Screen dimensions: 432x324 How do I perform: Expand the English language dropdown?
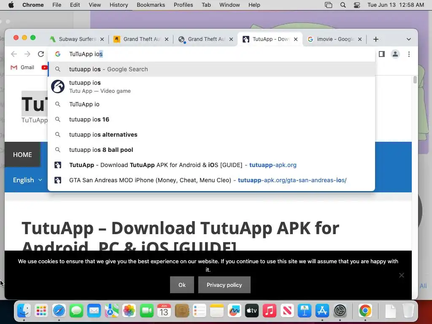(27, 180)
